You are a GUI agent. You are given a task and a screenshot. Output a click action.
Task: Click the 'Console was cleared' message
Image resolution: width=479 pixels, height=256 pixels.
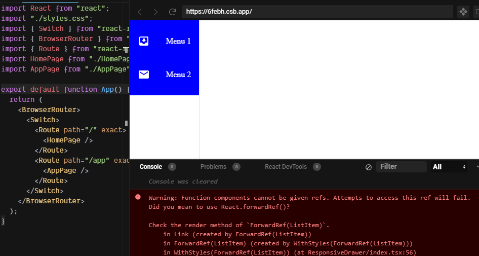click(183, 181)
